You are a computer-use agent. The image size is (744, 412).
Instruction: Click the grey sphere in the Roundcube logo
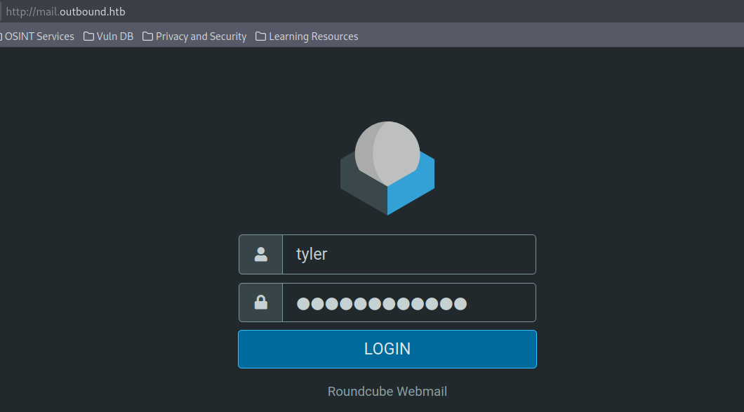point(387,151)
